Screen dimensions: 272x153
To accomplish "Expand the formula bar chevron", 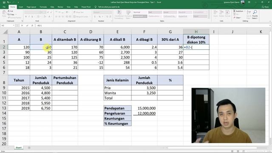I will point(270,25).
